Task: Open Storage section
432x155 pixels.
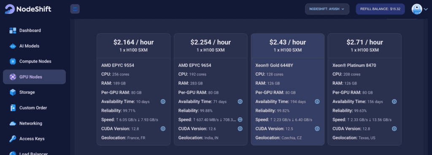Action: (35, 92)
